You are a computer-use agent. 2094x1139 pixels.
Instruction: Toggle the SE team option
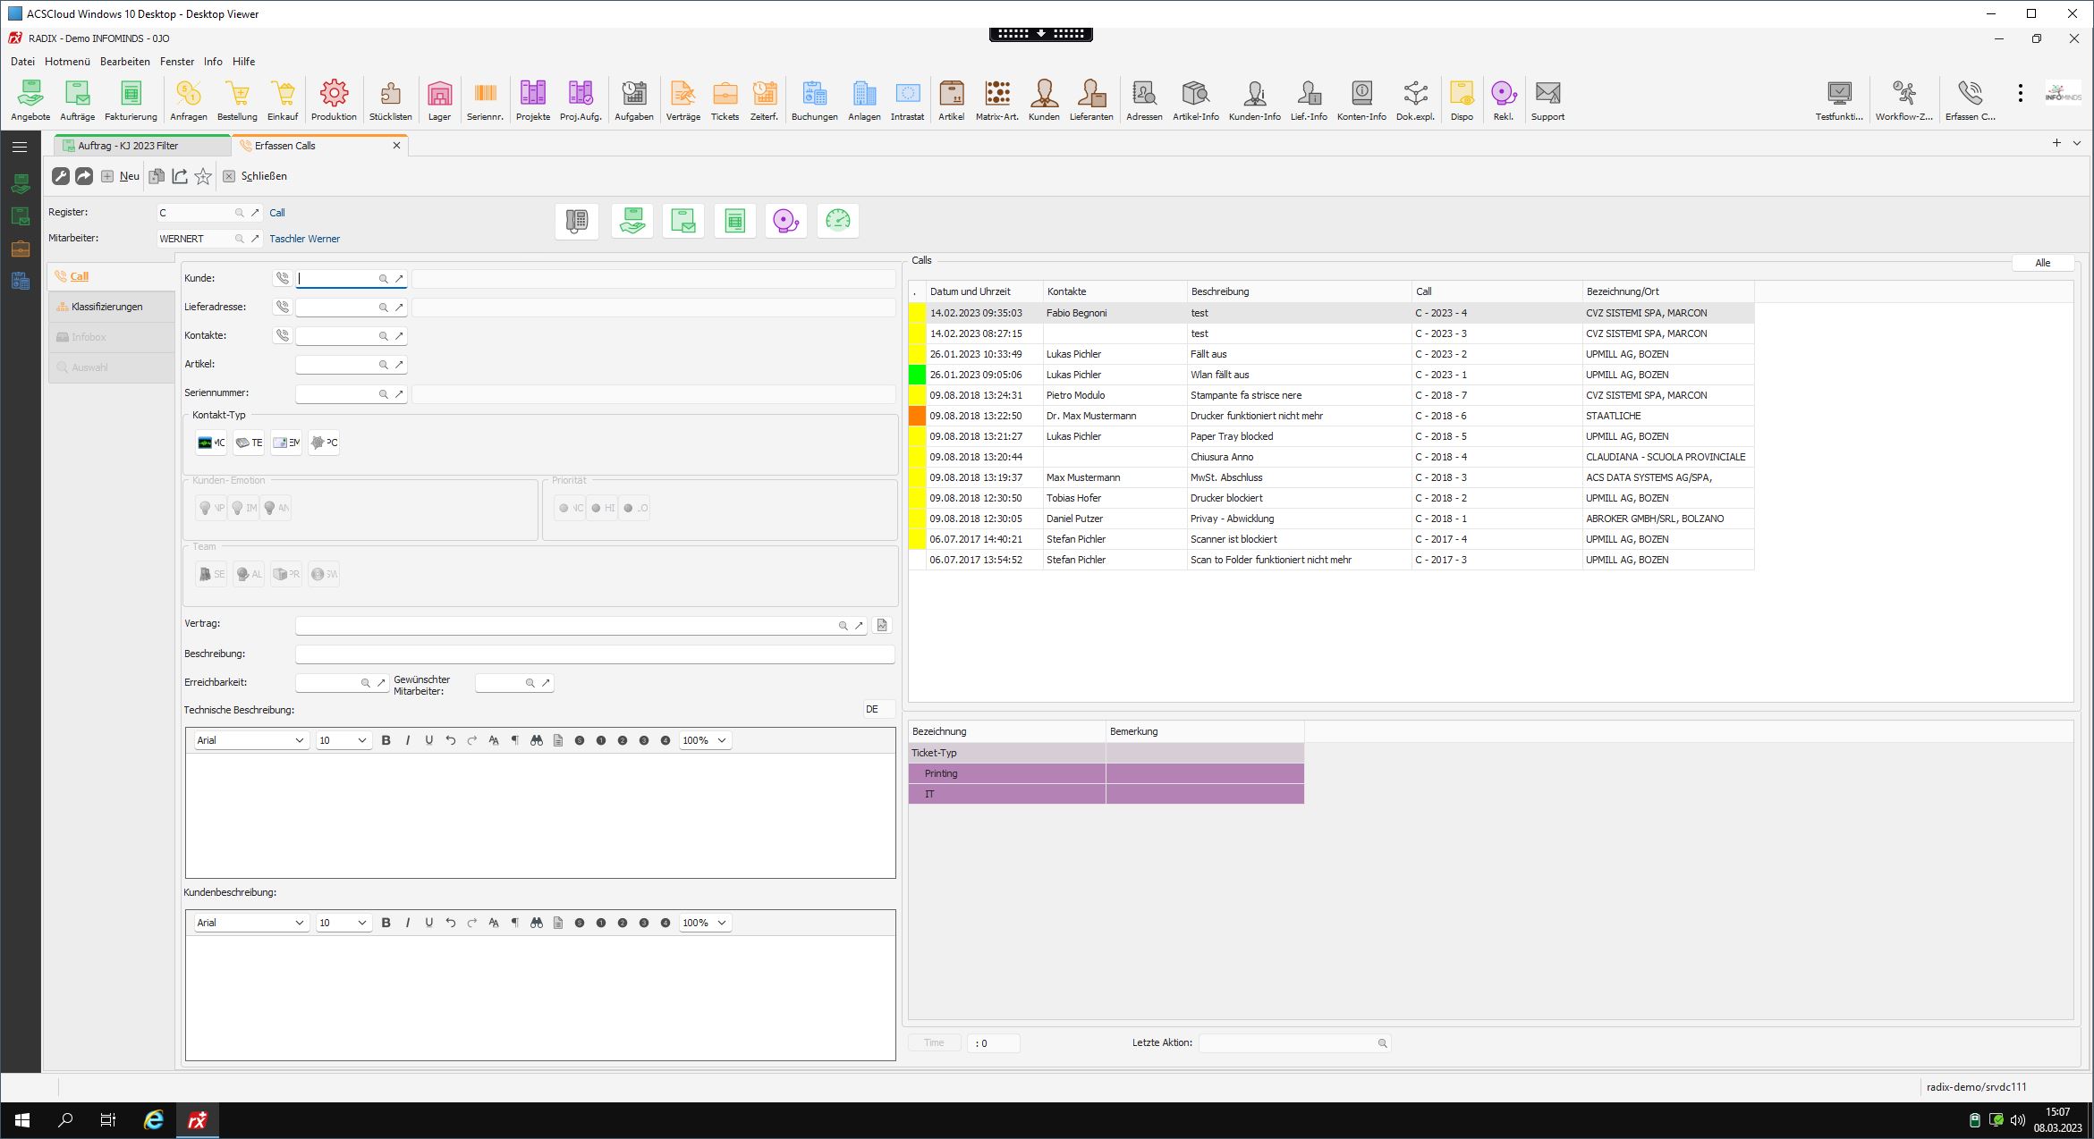pyautogui.click(x=212, y=574)
